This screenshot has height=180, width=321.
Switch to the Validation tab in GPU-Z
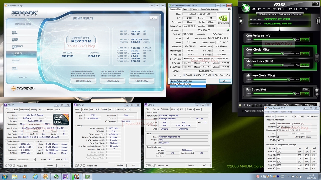(195, 9)
